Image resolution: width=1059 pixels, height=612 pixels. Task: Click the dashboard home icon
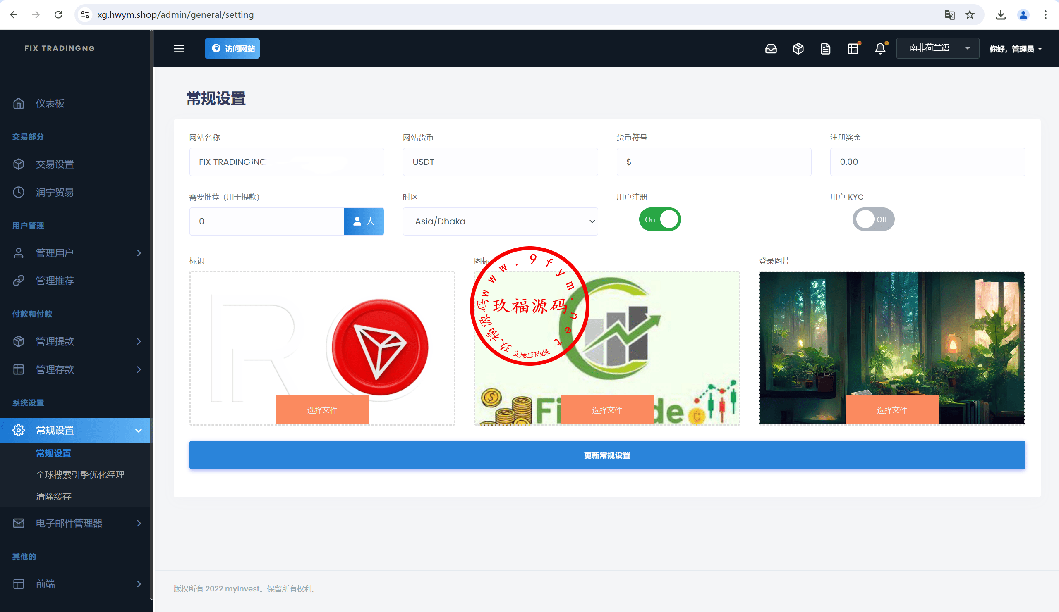coord(20,103)
